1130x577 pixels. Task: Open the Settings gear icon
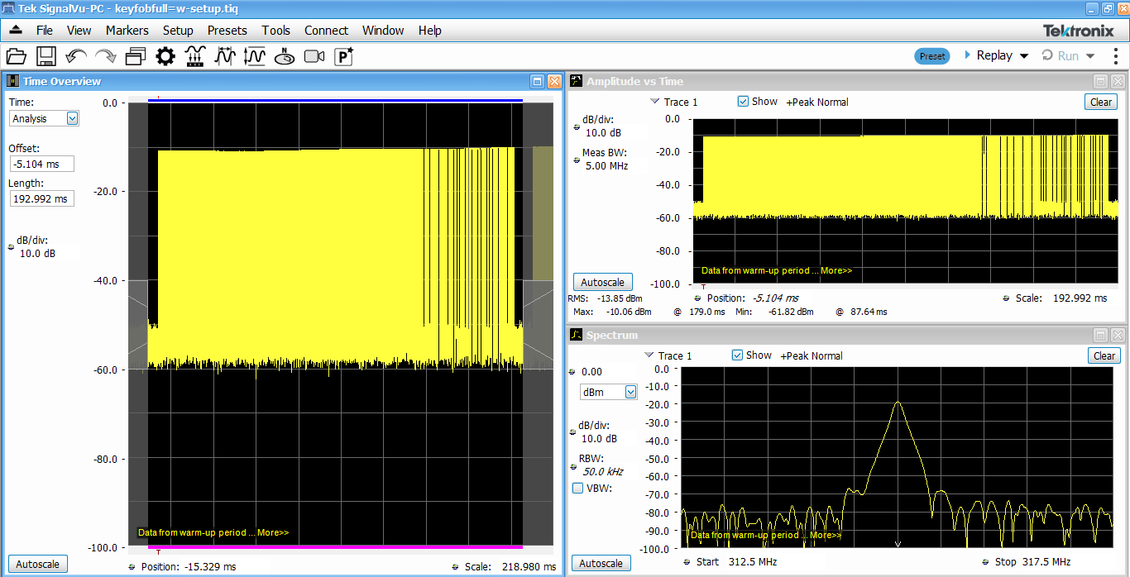[x=165, y=56]
